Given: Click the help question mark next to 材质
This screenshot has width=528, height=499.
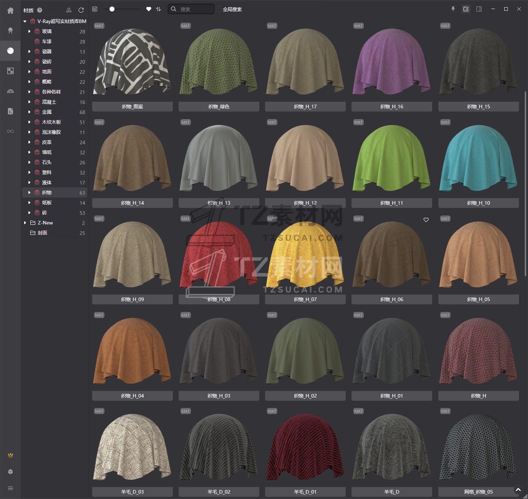Looking at the screenshot, I should (x=40, y=10).
